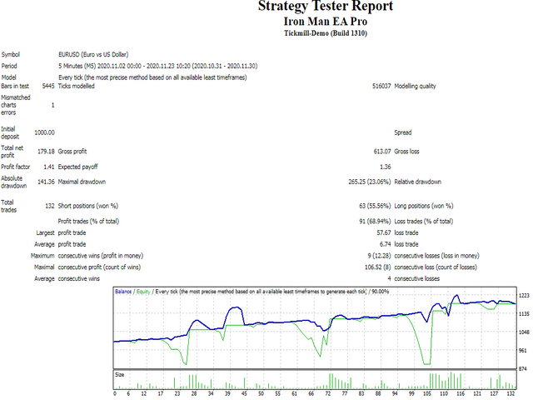Viewport: 533px width, 400px height.
Task: Click the 'Strategy Tester Report' heading
Action: [x=326, y=6]
